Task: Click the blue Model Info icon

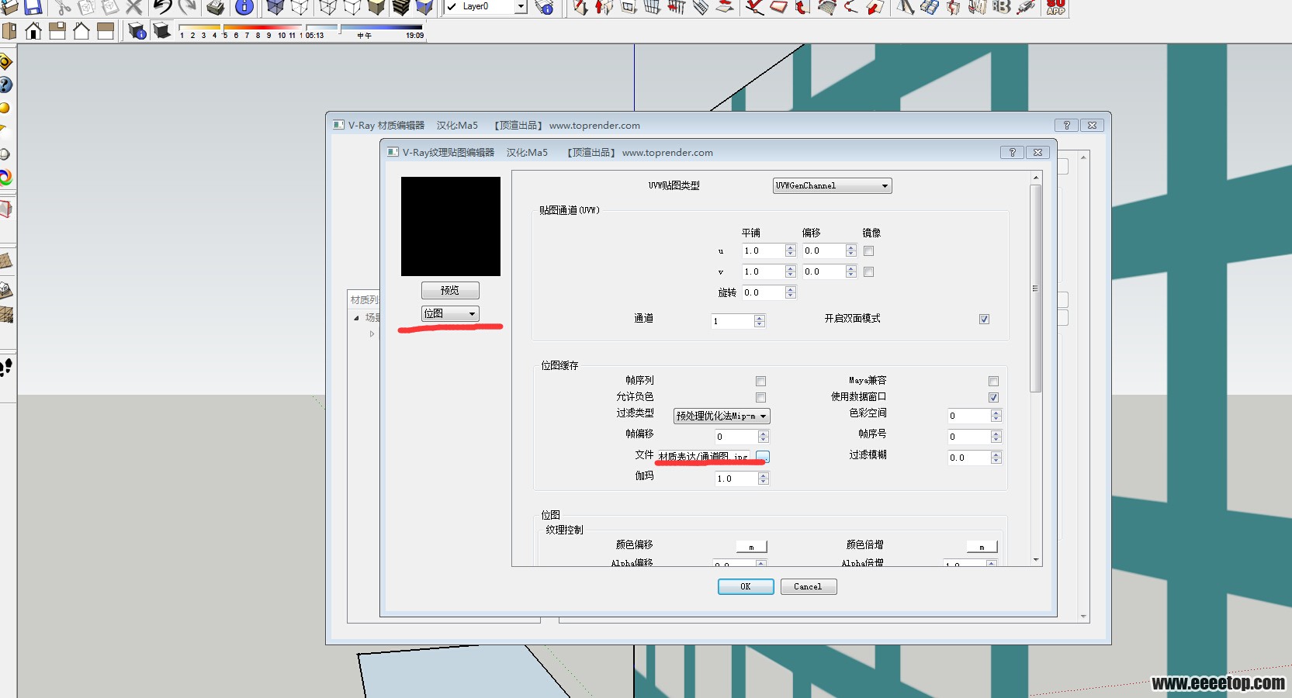Action: pos(244,7)
